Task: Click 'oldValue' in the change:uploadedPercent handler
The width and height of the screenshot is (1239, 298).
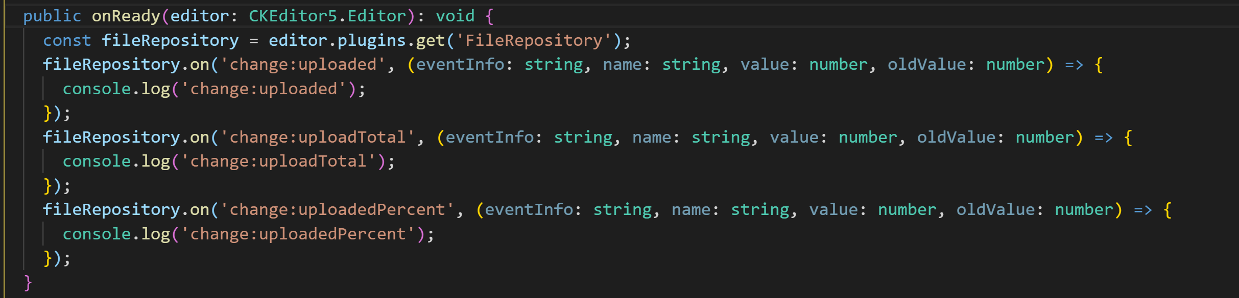Action: click(995, 210)
